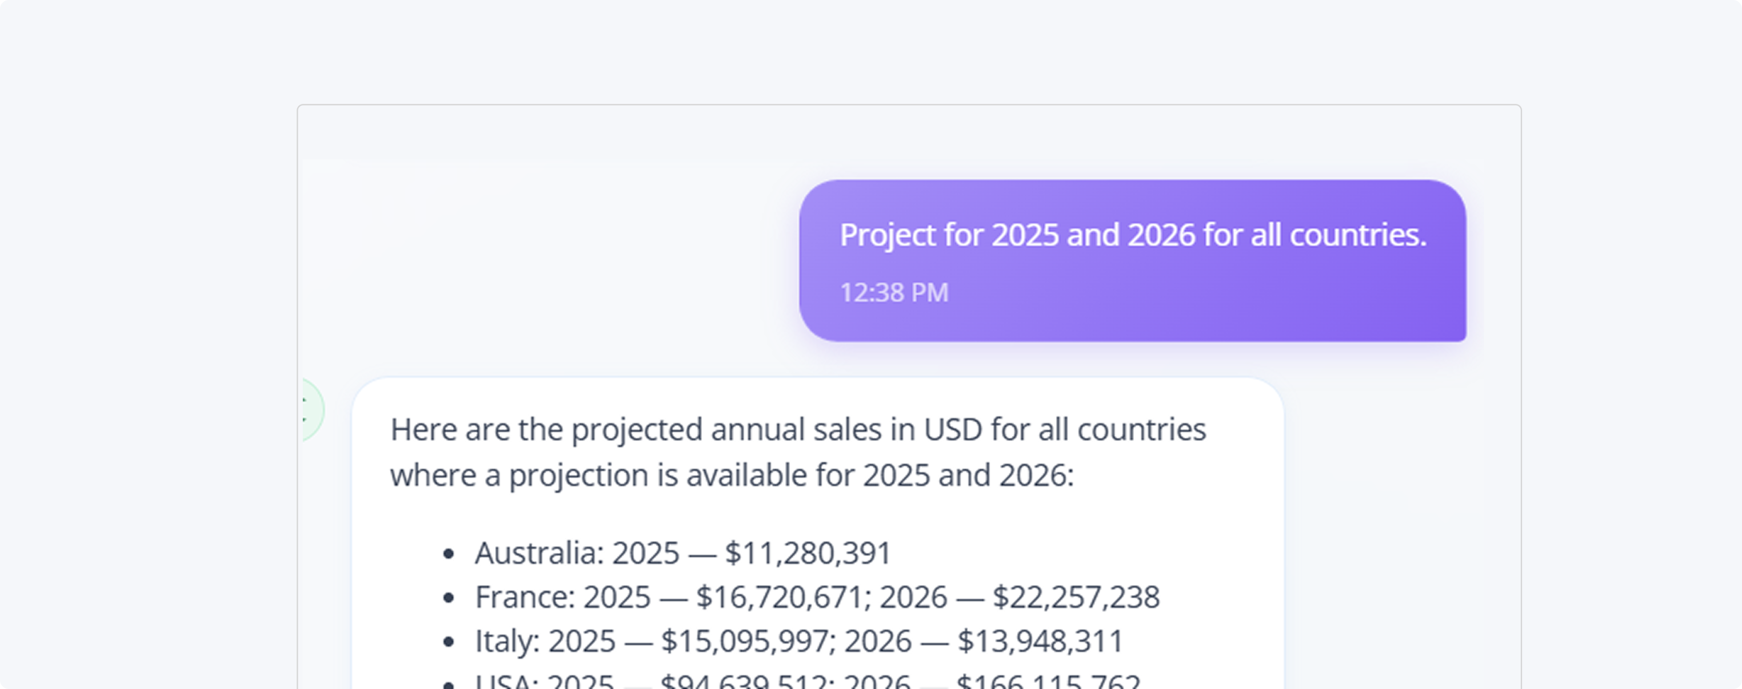The height and width of the screenshot is (689, 1742).
Task: Click France's 2026 value $22,257,238
Action: [1075, 597]
